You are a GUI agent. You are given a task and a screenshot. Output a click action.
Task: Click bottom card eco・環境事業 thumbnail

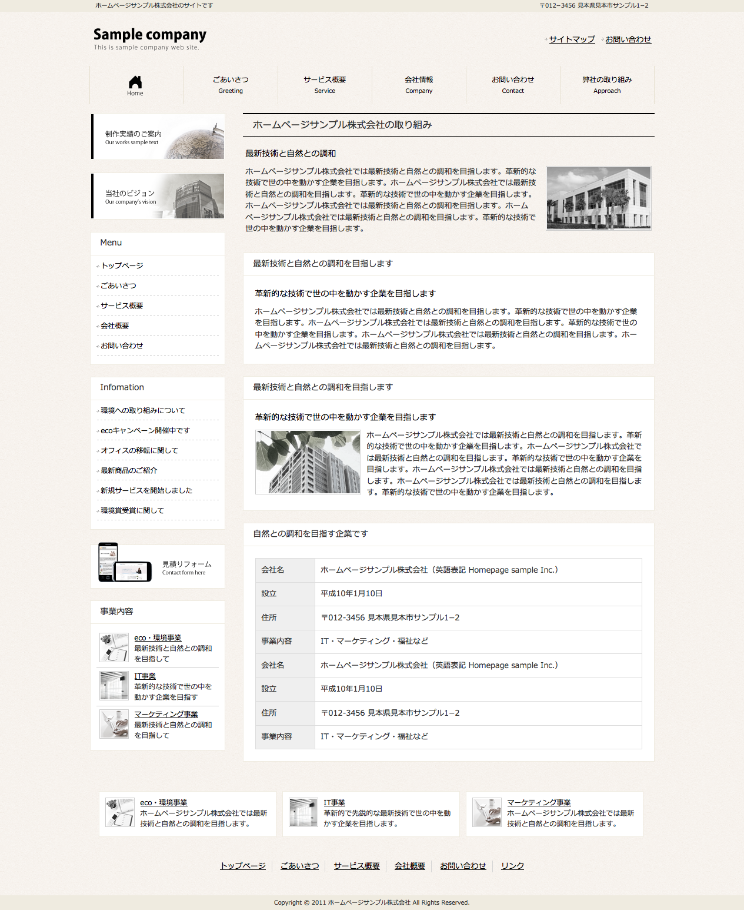coord(120,812)
